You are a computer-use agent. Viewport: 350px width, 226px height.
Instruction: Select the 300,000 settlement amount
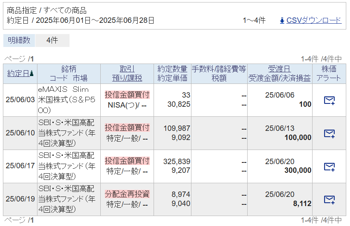(x=298, y=170)
